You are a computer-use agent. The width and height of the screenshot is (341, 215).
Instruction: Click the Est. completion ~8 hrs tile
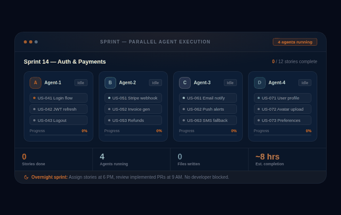coord(287,159)
